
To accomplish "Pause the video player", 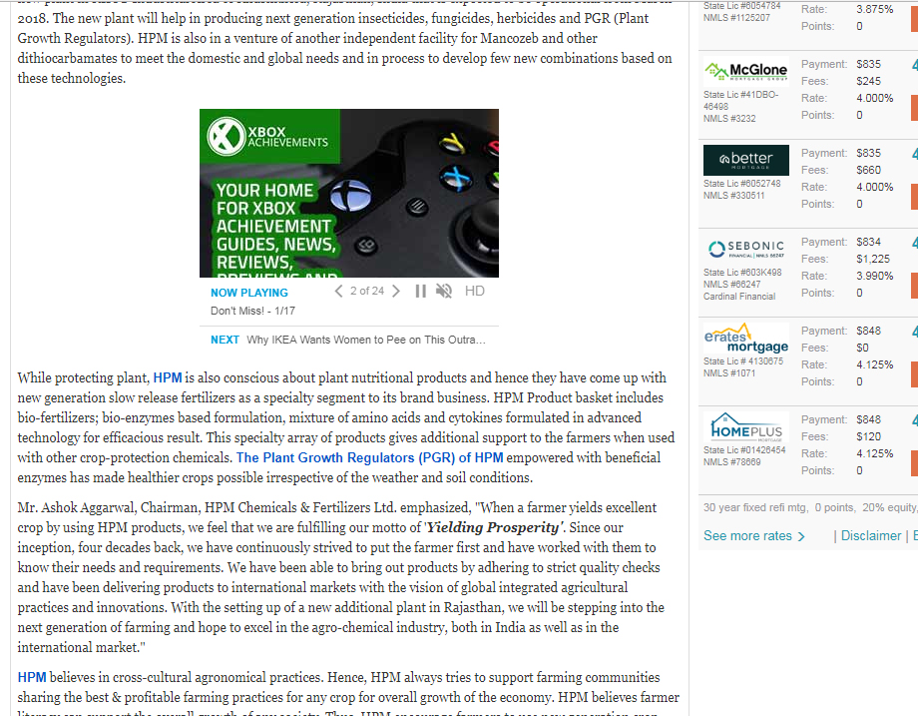I will click(420, 292).
